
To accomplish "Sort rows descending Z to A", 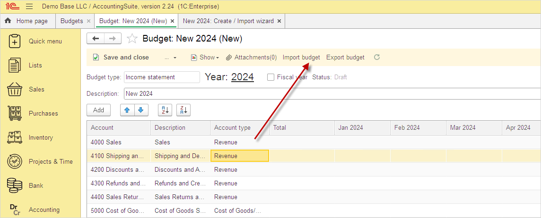I will point(183,110).
